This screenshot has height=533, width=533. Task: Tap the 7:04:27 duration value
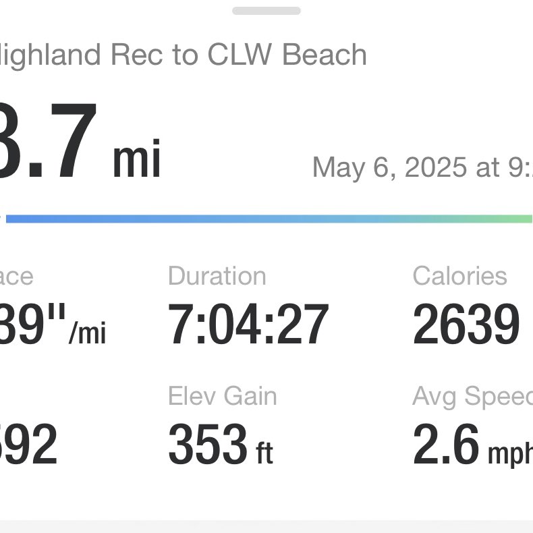[x=248, y=325]
